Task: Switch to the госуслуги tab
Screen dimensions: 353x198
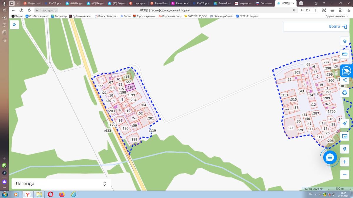Action: click(x=138, y=3)
